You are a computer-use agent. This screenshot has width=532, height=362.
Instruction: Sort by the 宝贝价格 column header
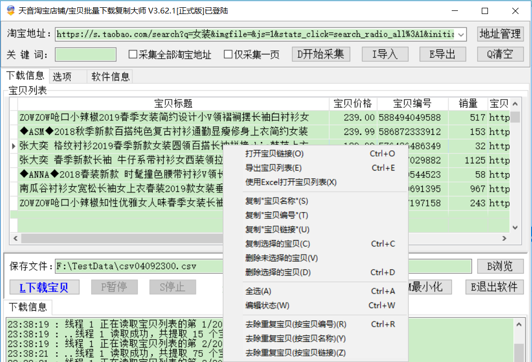[x=353, y=103]
